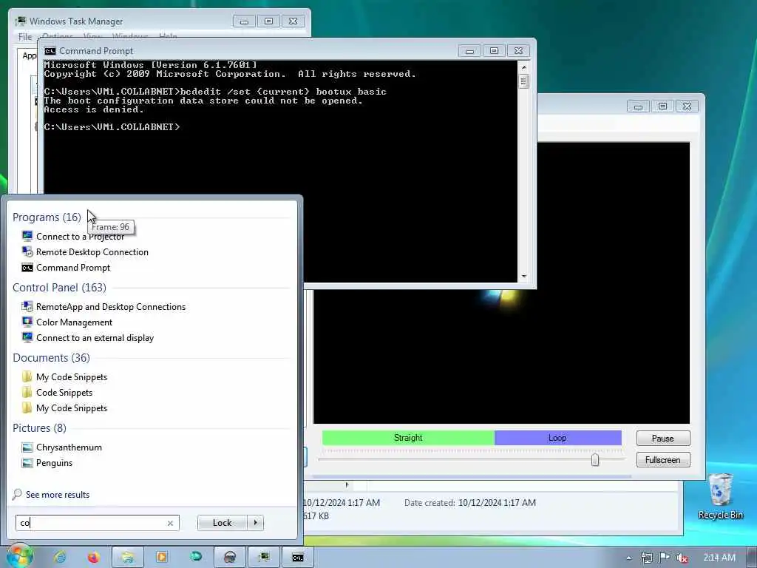
Task: Close the Windows Task Manager window
Action: 293,21
